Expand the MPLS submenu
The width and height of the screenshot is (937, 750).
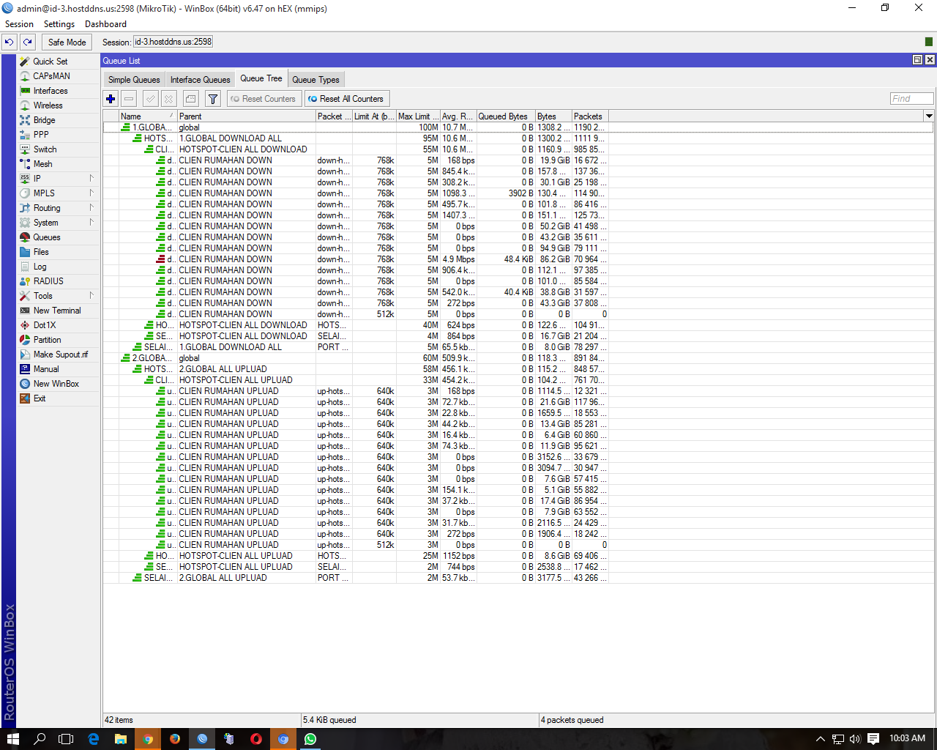tap(57, 193)
